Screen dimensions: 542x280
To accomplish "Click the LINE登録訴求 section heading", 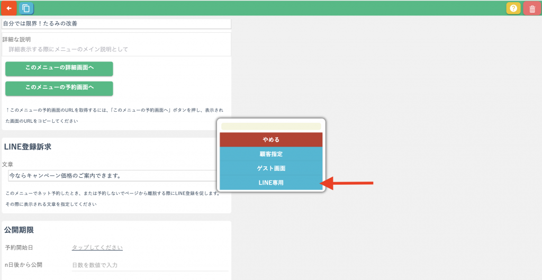I will (28, 147).
